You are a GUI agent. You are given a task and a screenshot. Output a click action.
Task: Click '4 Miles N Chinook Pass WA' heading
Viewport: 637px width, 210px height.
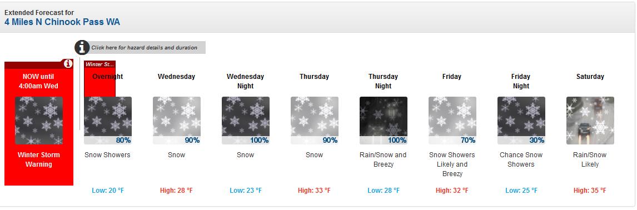click(62, 22)
